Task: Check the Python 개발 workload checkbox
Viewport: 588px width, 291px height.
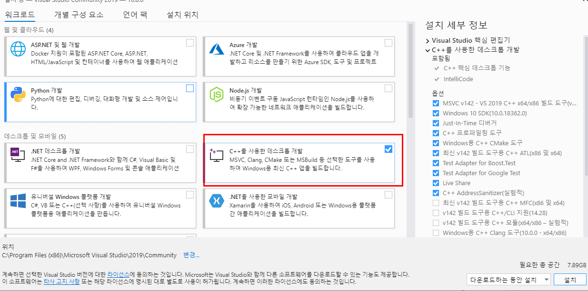Action: pos(190,88)
